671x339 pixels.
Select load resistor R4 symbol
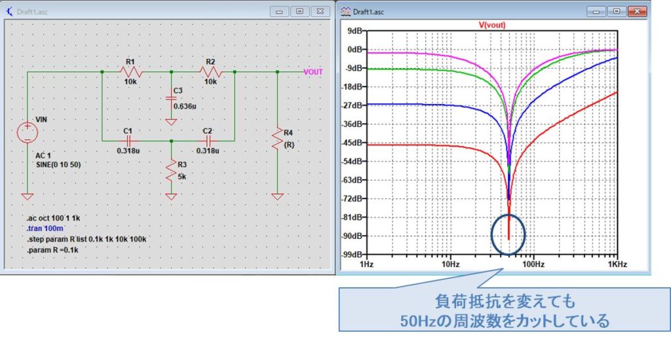[277, 138]
